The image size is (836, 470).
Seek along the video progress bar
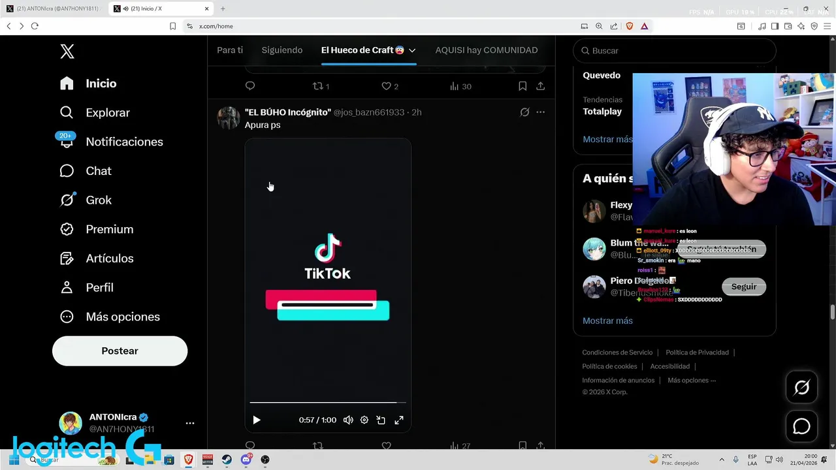tap(328, 403)
